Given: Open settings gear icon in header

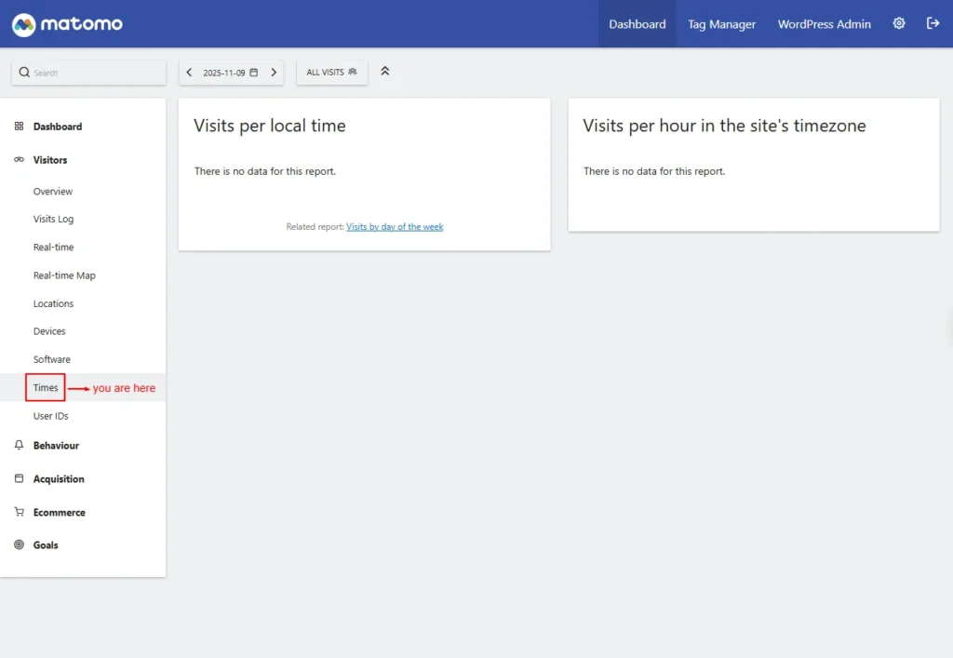Looking at the screenshot, I should pos(899,24).
